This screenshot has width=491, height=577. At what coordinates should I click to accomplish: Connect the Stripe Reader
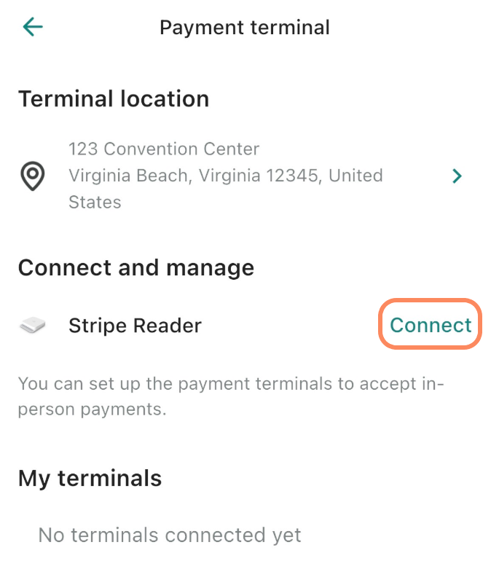point(431,325)
